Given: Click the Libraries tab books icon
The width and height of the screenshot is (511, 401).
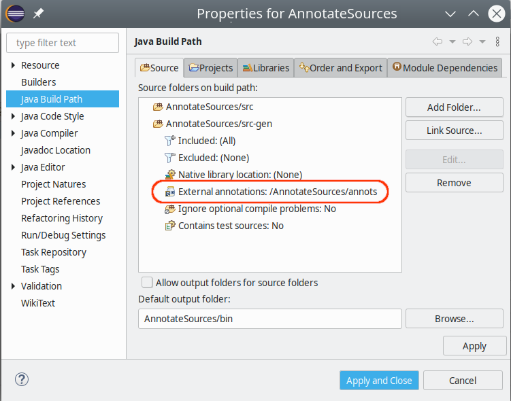Looking at the screenshot, I should [x=248, y=67].
